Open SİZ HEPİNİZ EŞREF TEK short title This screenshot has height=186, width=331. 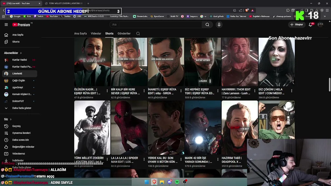[x=200, y=91]
